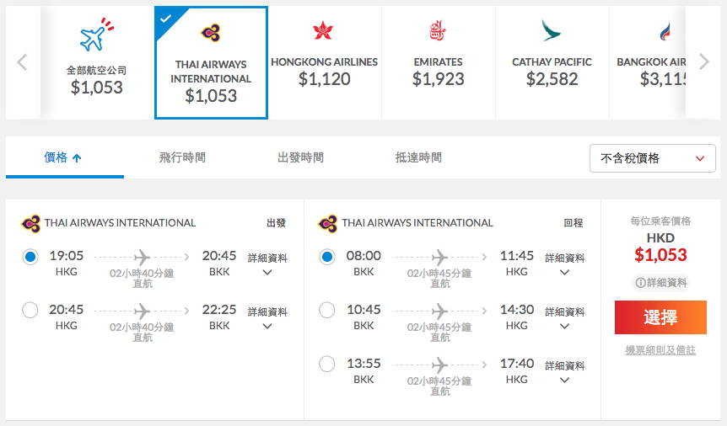Choose the Hongkong Airlines logo filter

point(323,31)
